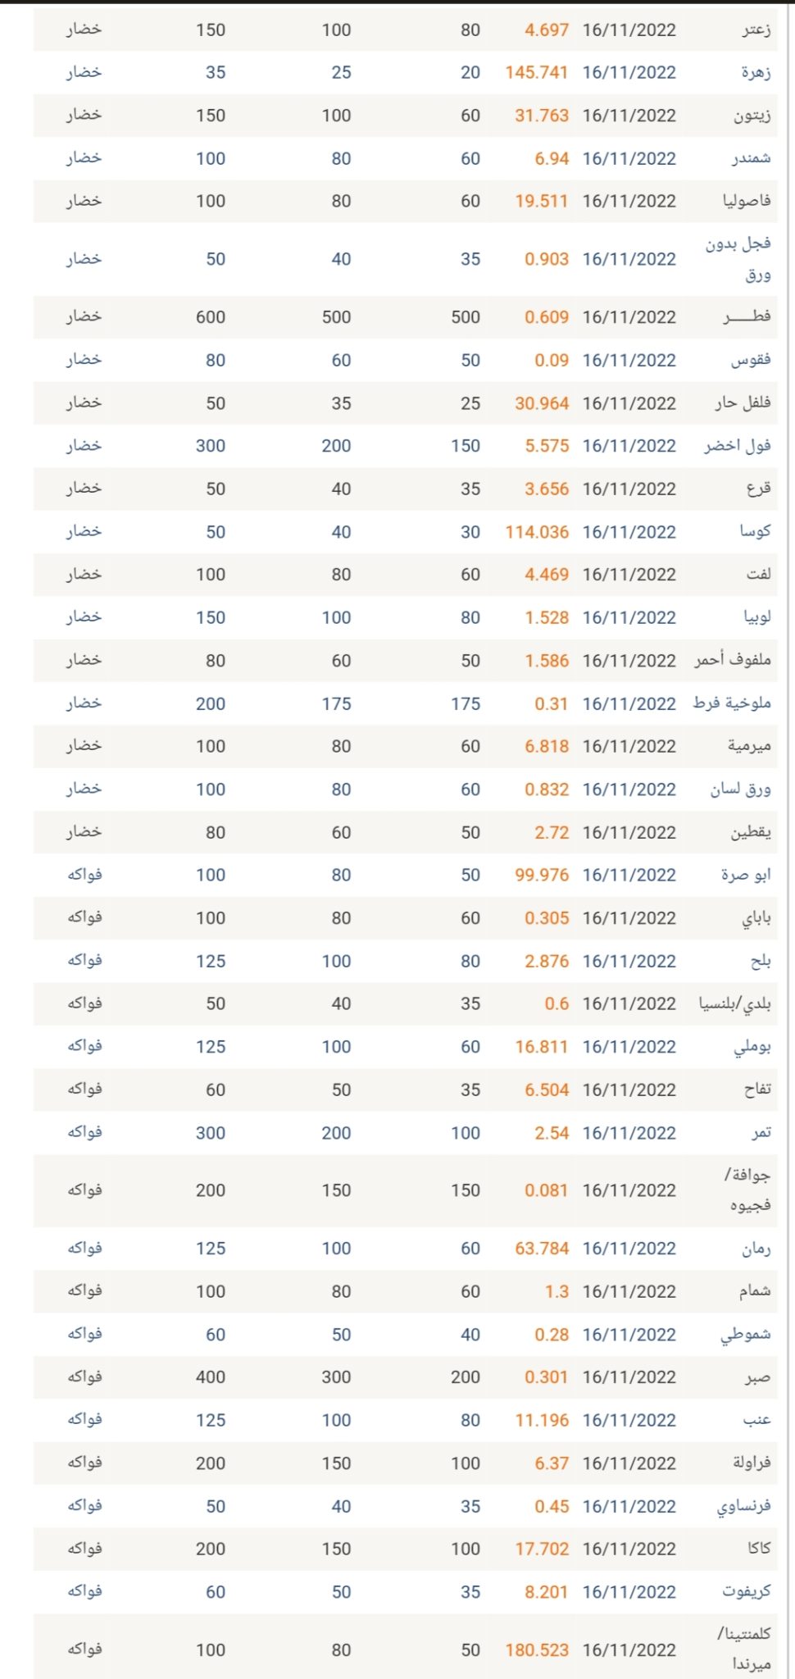Click the quantity 145.741 for زهرة
This screenshot has width=795, height=1679.
click(x=536, y=73)
